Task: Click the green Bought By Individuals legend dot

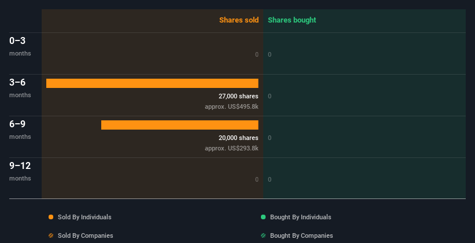Action: [263, 217]
